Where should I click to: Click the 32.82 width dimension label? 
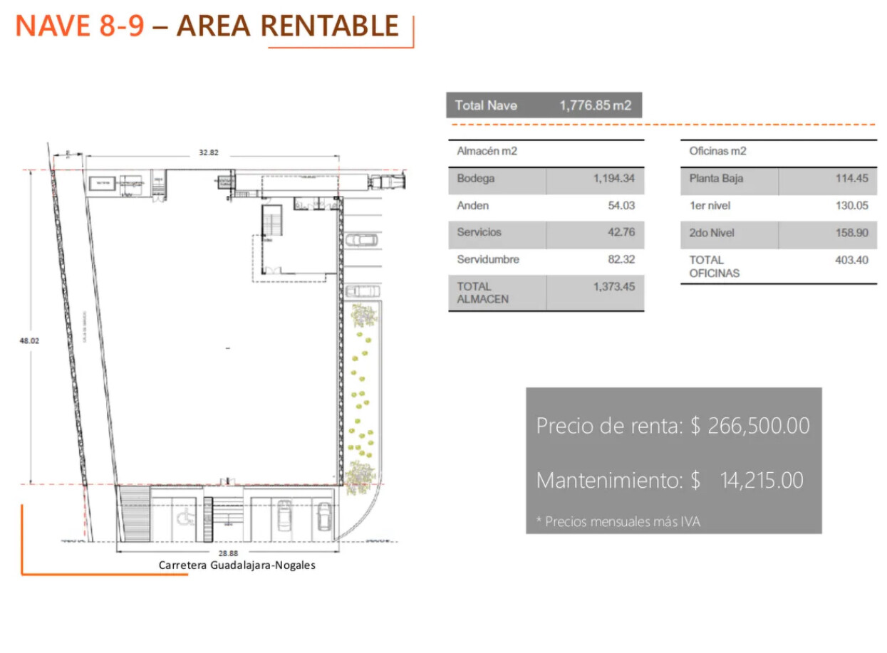(x=207, y=152)
